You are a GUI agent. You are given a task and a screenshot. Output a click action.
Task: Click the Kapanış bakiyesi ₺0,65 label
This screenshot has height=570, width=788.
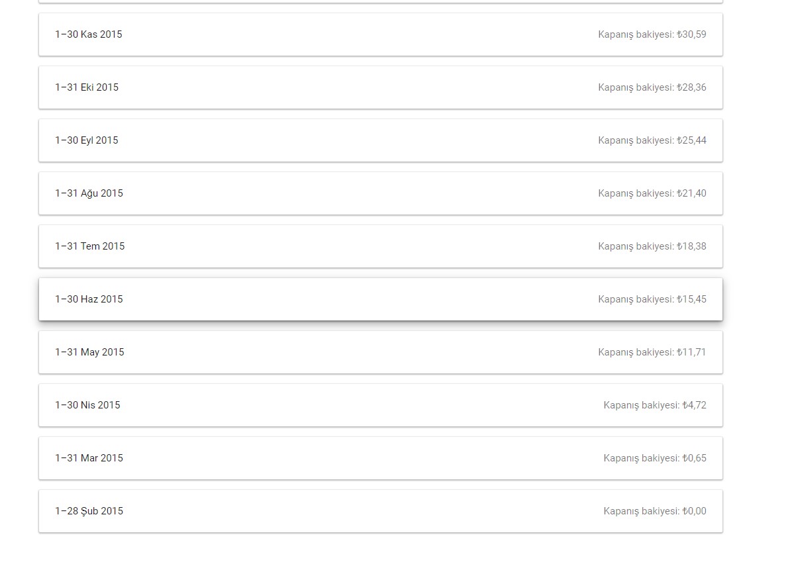tap(655, 458)
